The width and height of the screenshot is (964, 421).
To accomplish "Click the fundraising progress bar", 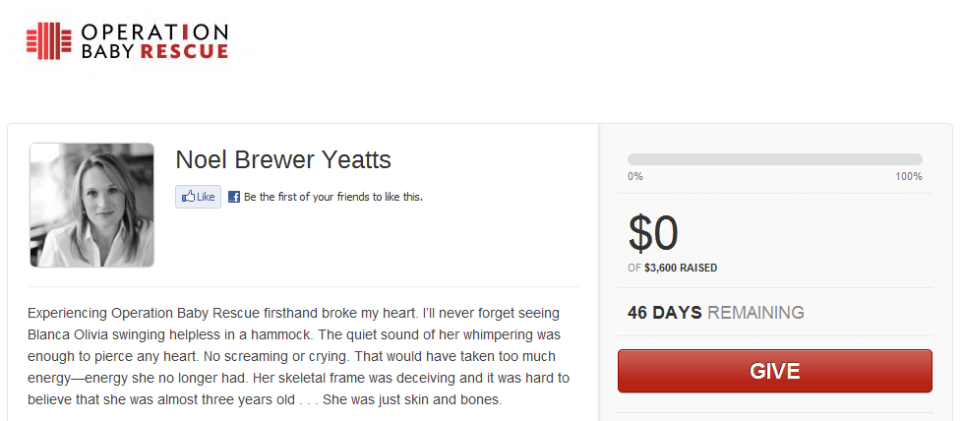I will coord(774,159).
